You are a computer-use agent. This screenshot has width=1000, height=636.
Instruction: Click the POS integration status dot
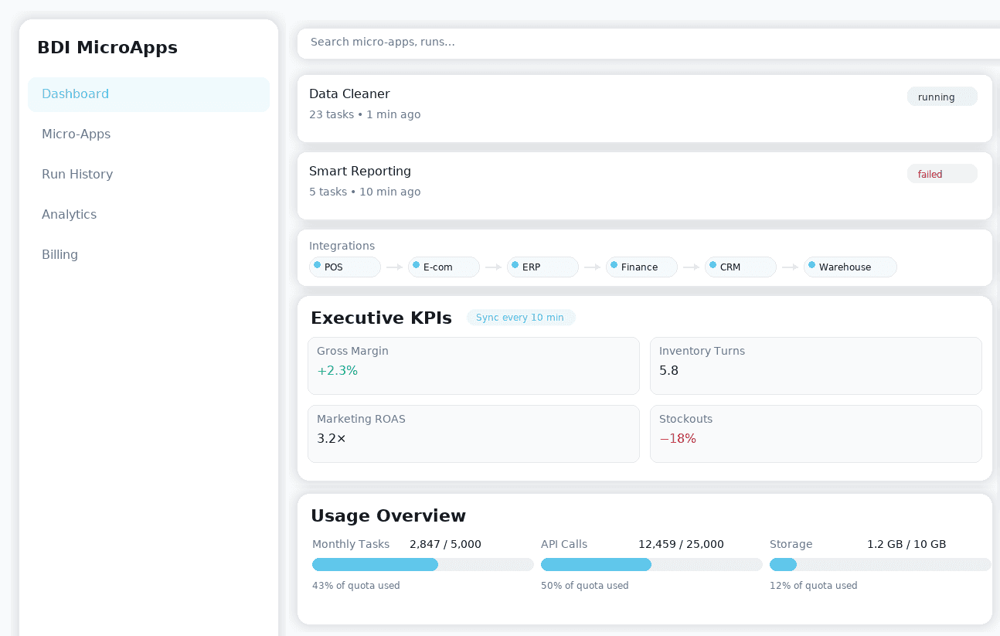tap(317, 265)
